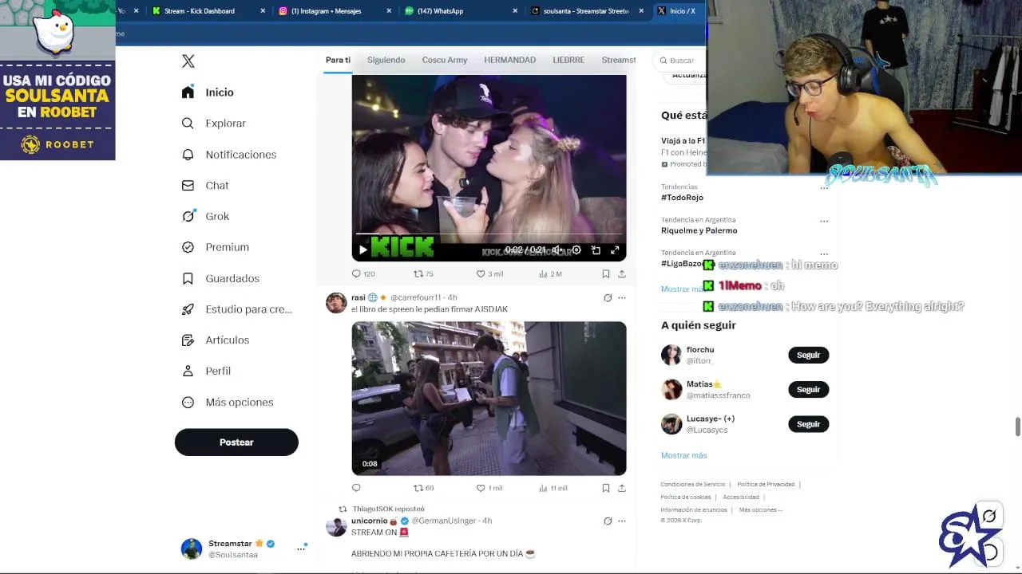Open KICK video settings gear
Screen dimensions: 1022x574
tap(576, 250)
